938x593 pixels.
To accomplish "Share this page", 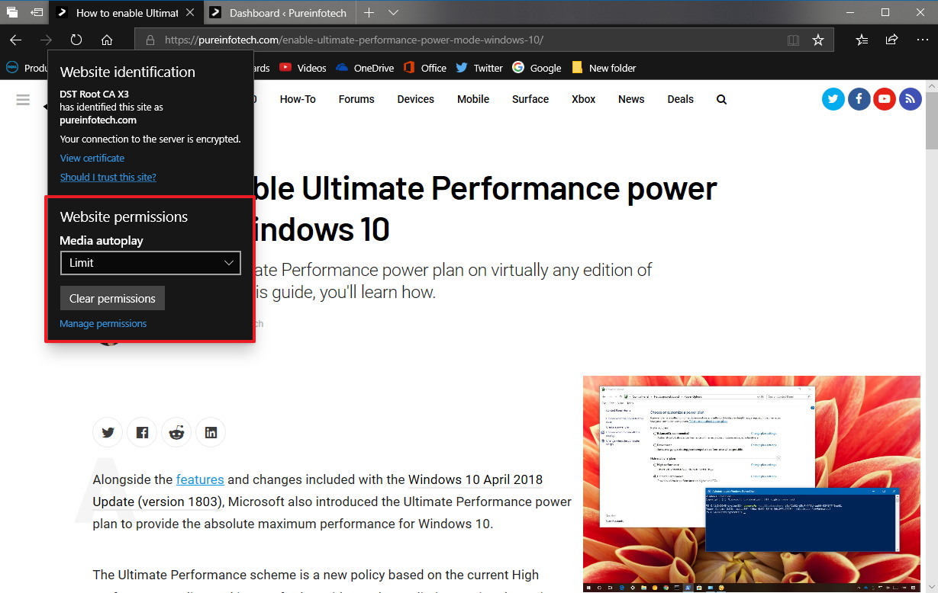I will coord(891,40).
